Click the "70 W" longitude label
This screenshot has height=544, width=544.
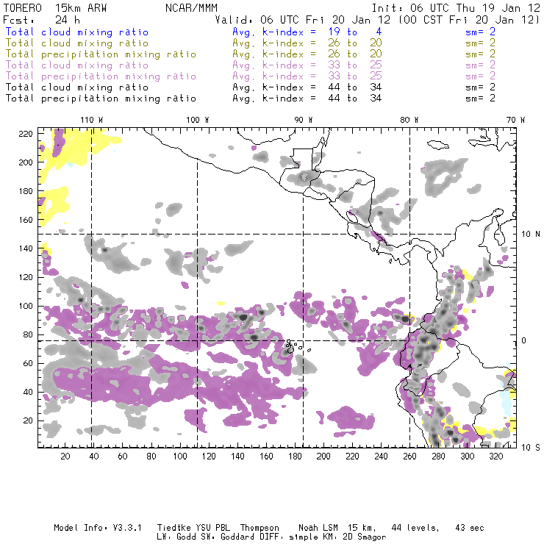coord(515,120)
